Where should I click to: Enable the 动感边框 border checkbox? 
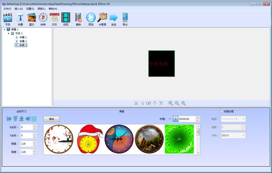pos(221,111)
